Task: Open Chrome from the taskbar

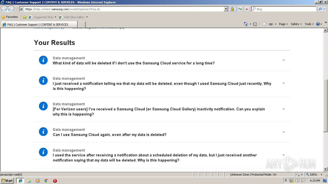Action: [x=46, y=181]
